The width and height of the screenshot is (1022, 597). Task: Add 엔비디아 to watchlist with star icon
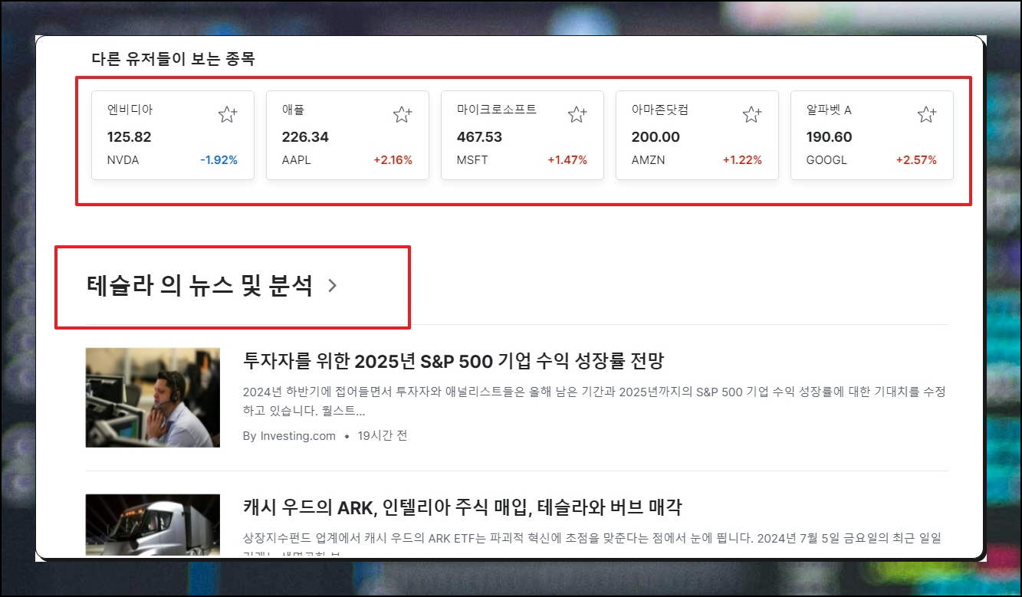tap(228, 115)
